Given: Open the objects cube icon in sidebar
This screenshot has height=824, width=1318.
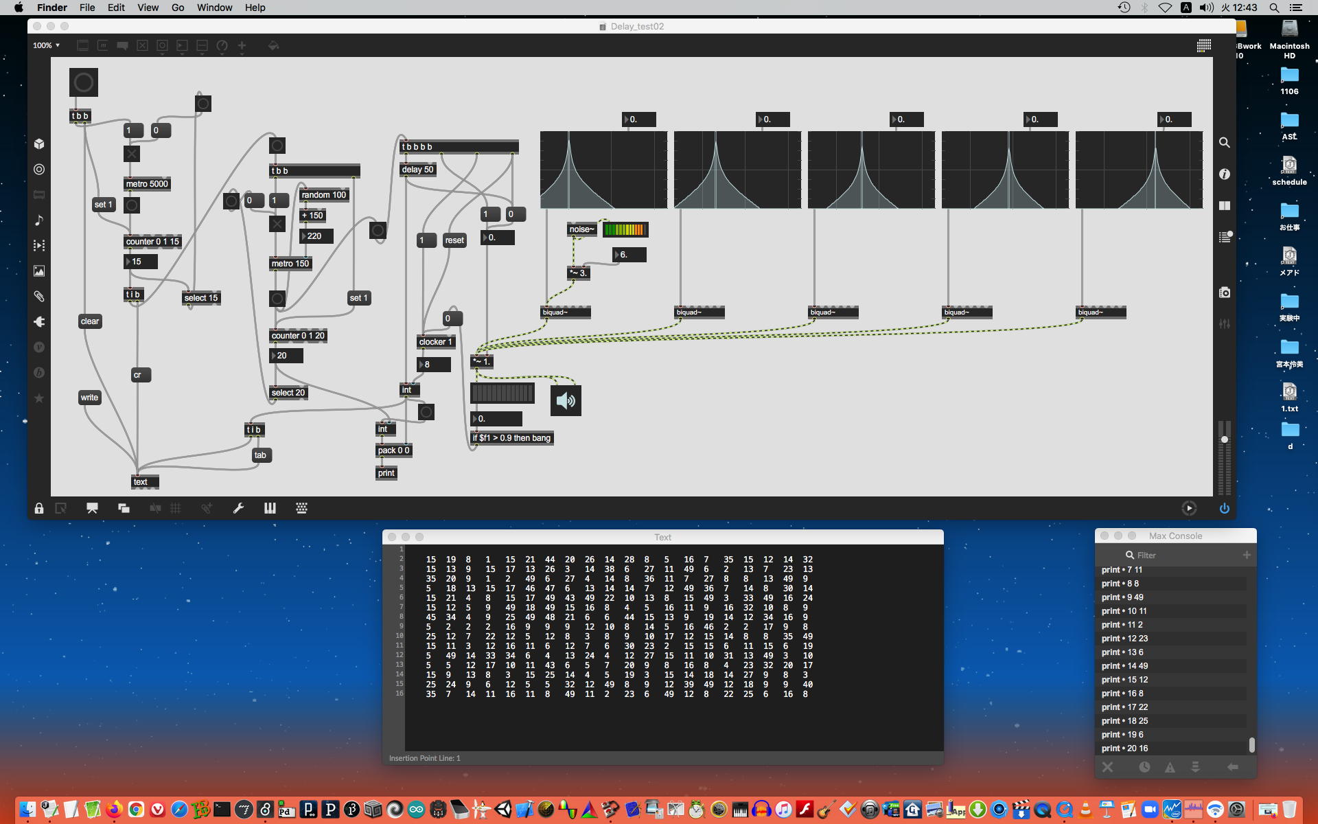Looking at the screenshot, I should point(39,144).
